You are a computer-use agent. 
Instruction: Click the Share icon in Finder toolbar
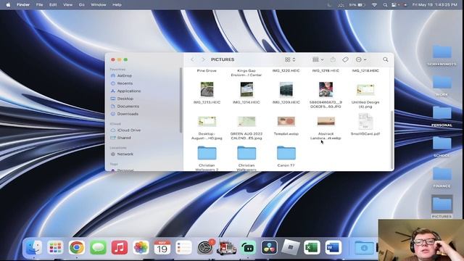pos(333,59)
